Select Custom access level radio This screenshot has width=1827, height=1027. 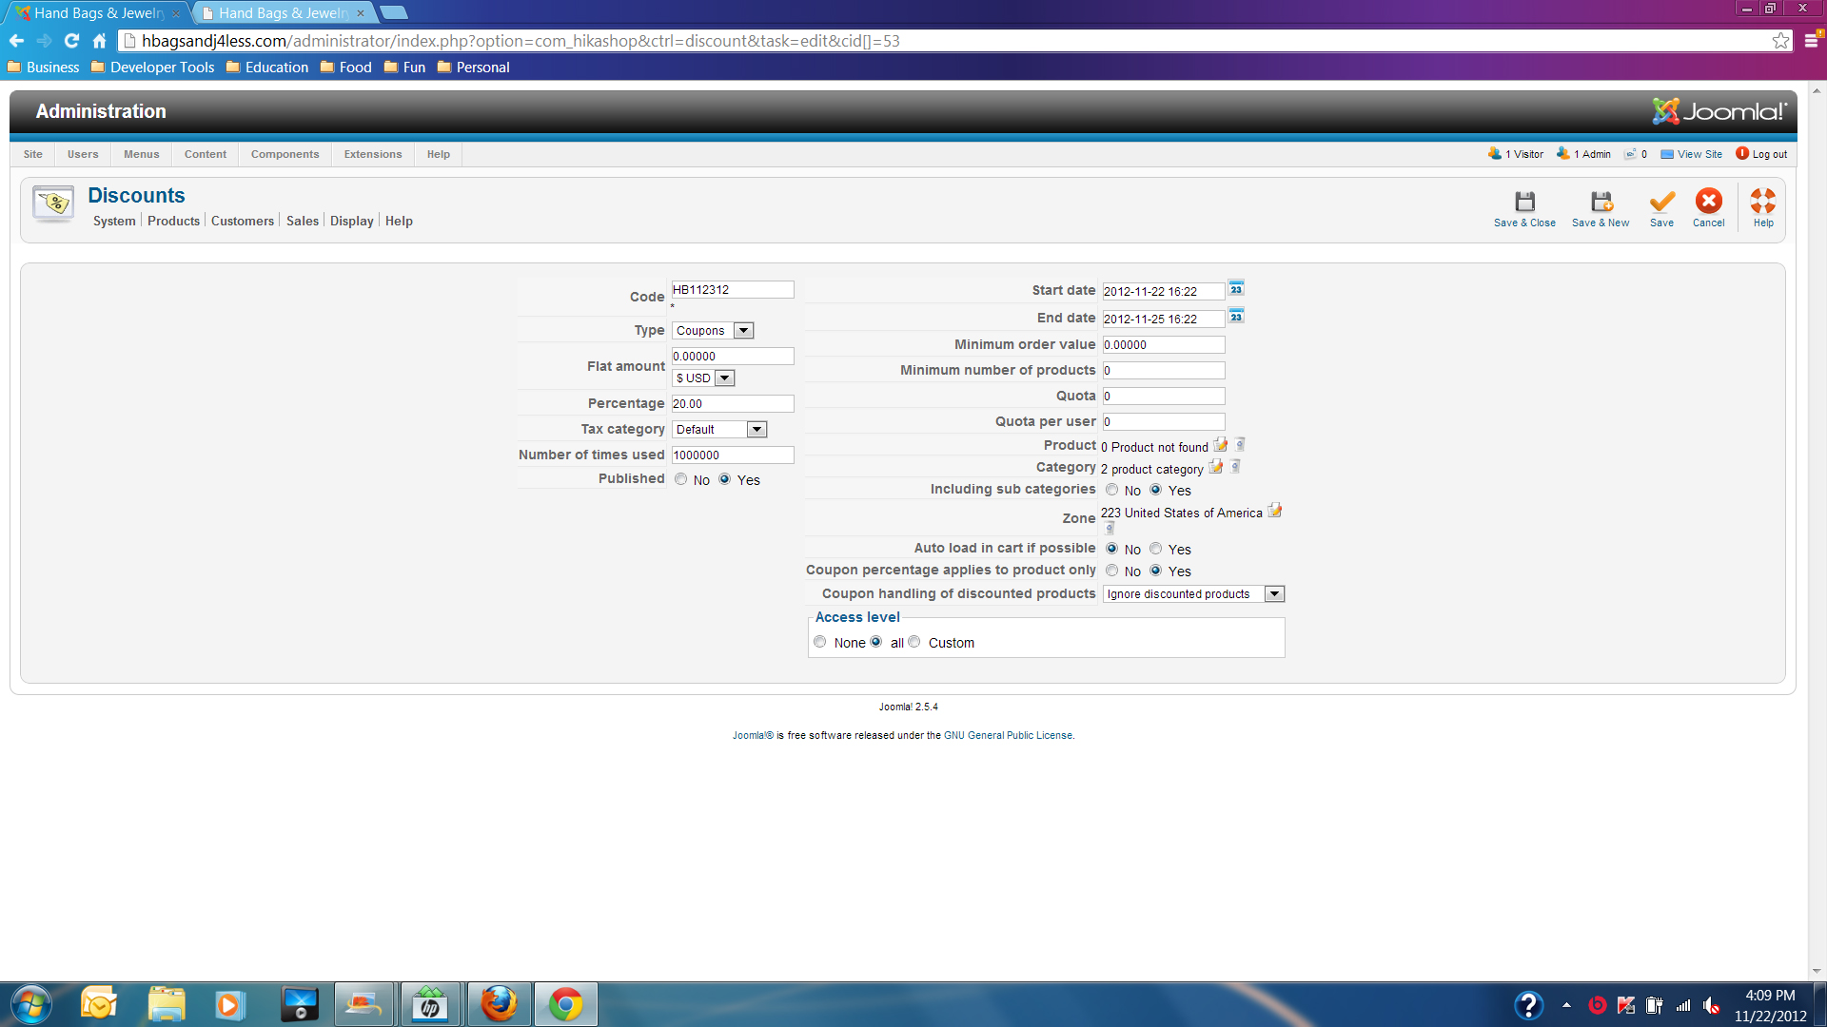pyautogui.click(x=914, y=642)
